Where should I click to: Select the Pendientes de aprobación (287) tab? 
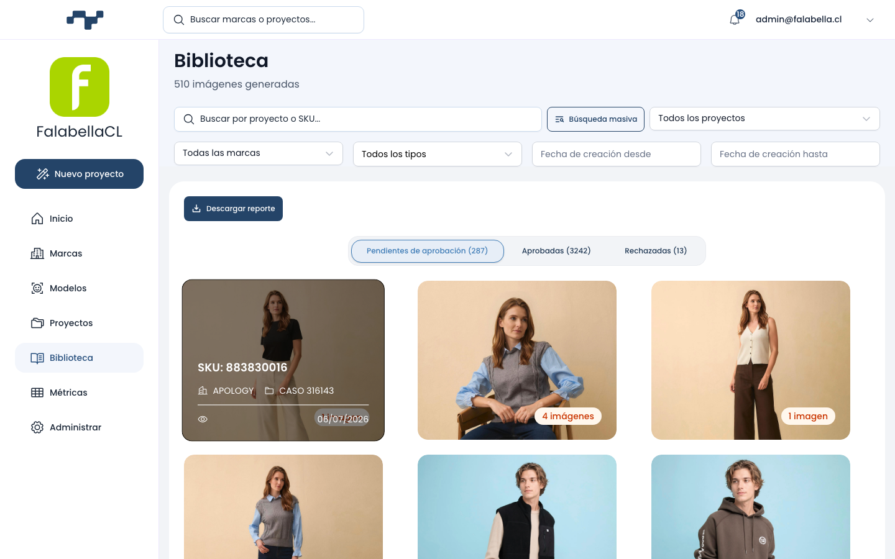tap(428, 251)
